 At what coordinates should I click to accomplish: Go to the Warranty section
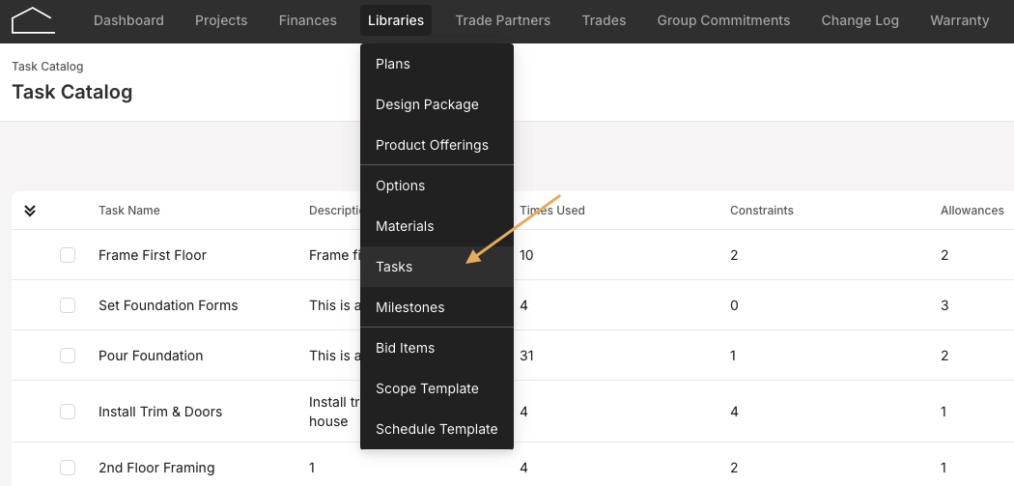tap(960, 20)
